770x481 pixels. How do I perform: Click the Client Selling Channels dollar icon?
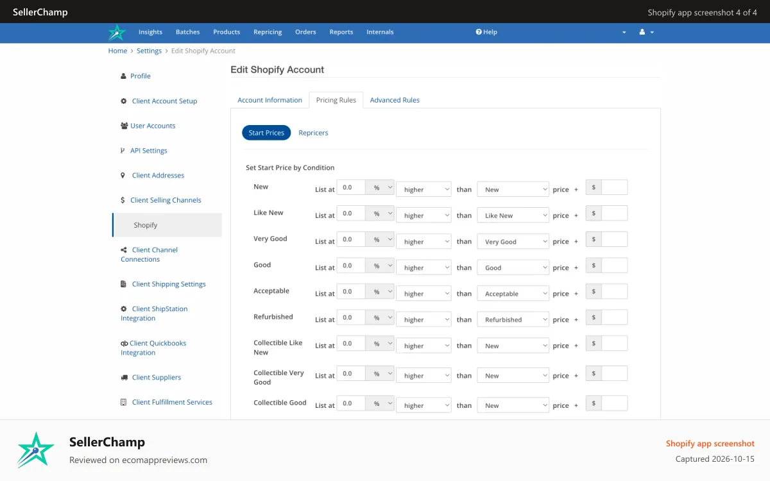tap(123, 200)
